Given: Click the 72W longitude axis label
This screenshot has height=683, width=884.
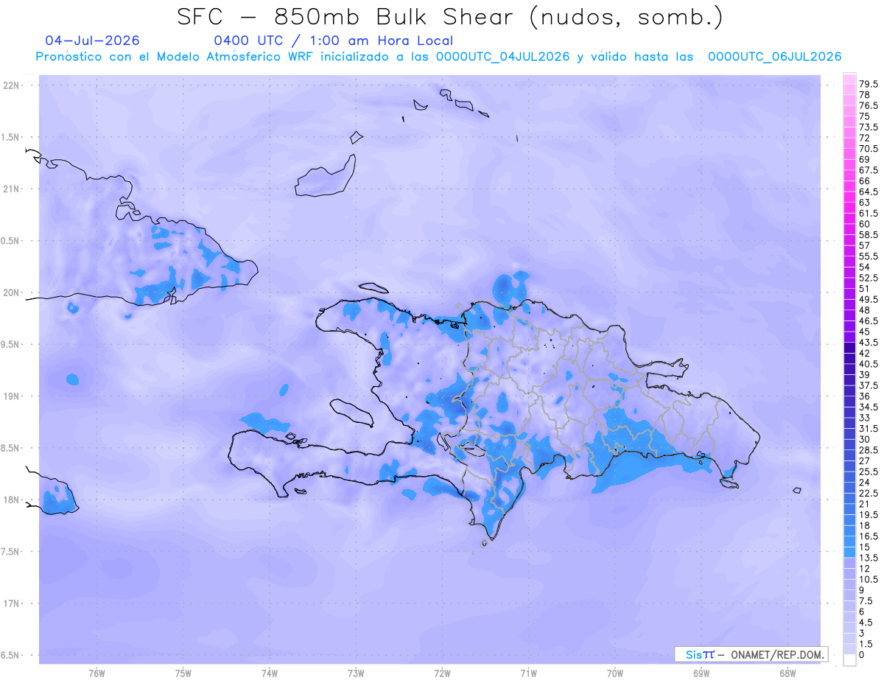Looking at the screenshot, I should (443, 673).
